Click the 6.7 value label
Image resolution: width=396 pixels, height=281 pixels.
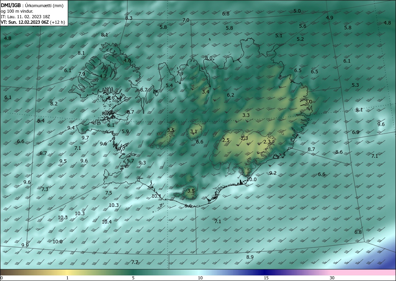43,153
